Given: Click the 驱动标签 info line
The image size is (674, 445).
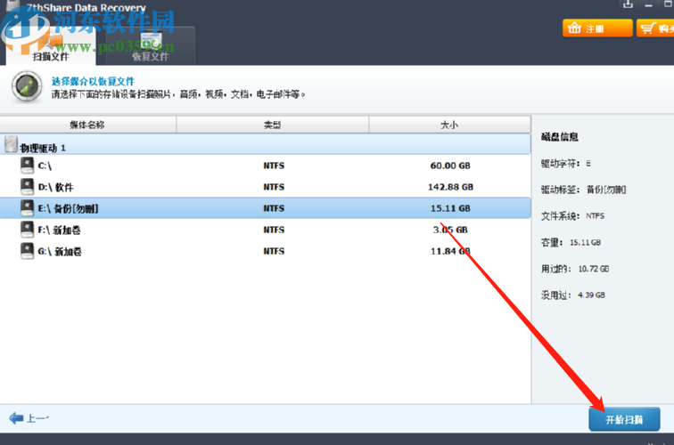Looking at the screenshot, I should pyautogui.click(x=583, y=190).
